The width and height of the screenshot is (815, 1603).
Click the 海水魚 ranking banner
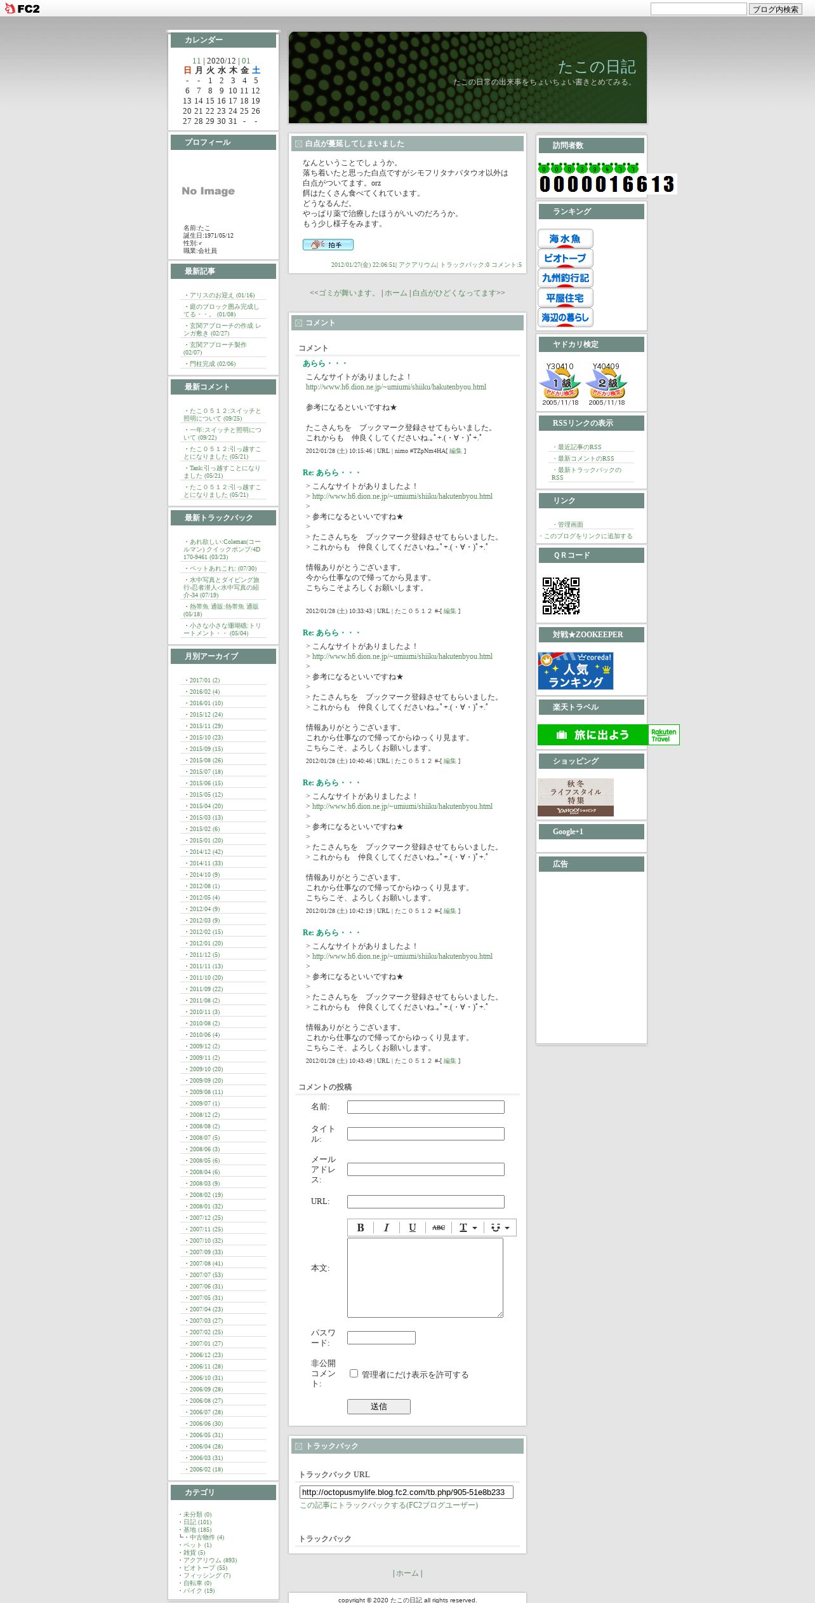coord(565,238)
